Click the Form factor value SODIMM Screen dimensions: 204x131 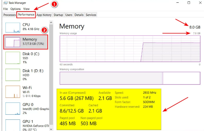[x=149, y=102]
